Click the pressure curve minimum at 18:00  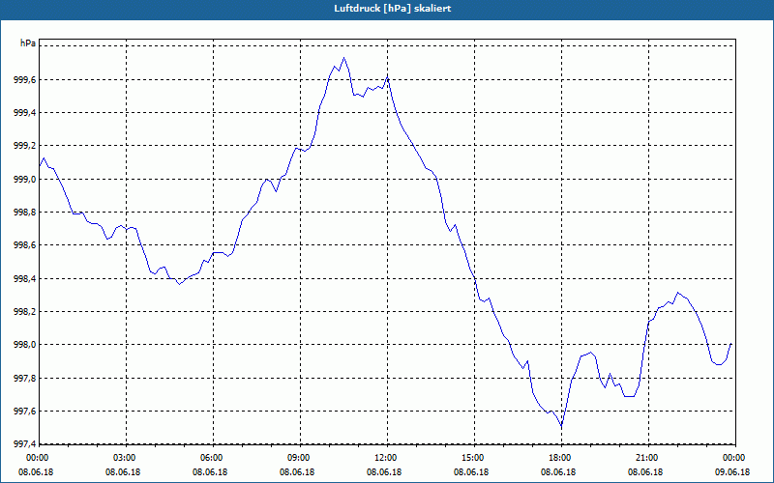coord(561,426)
